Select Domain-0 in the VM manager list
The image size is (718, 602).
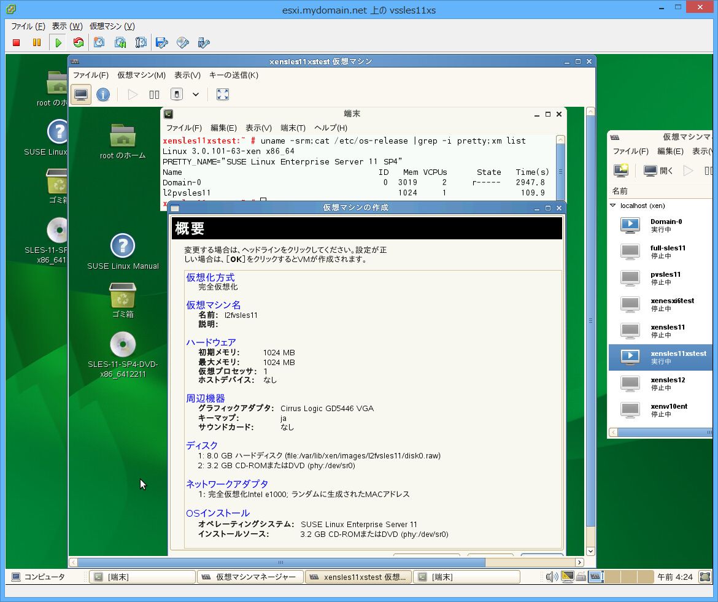(x=660, y=225)
